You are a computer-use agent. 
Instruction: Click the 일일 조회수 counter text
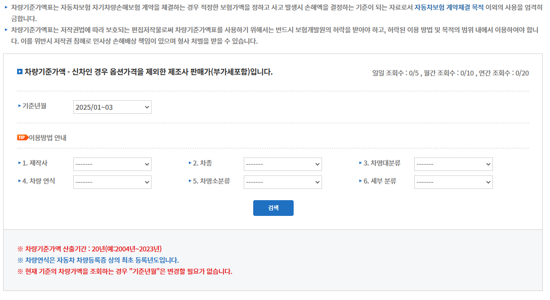coord(395,73)
